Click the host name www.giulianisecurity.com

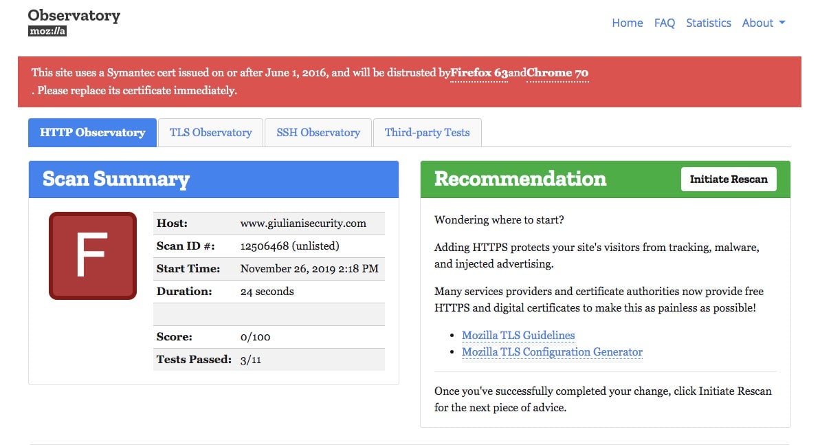(x=303, y=224)
